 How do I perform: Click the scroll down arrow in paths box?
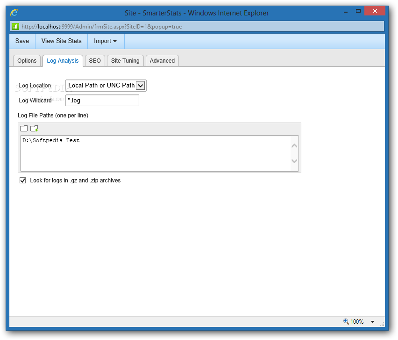[x=294, y=161]
